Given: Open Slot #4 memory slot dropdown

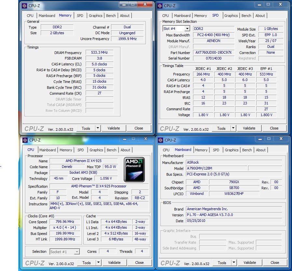Looking at the screenshot, I should click(x=187, y=29).
